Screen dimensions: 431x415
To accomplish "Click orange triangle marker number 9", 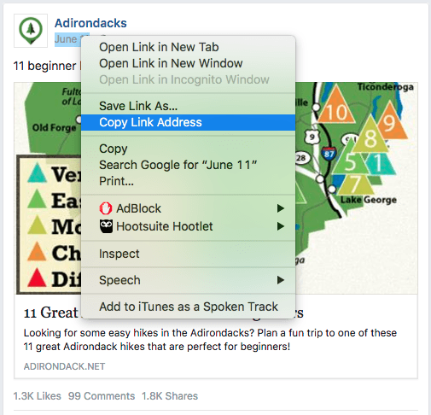I will [390, 121].
